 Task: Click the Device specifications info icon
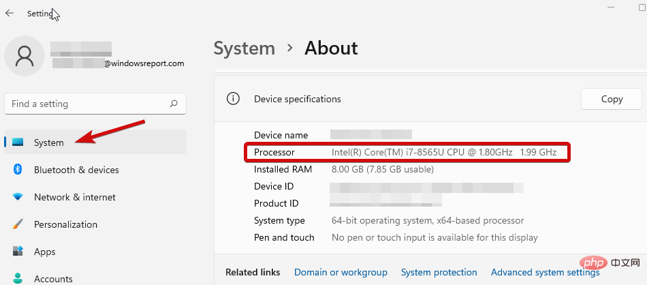[x=233, y=99]
